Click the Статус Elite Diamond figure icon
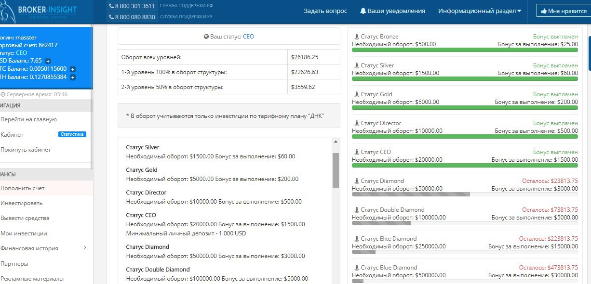Image resolution: width=591 pixels, height=284 pixels. (x=357, y=239)
